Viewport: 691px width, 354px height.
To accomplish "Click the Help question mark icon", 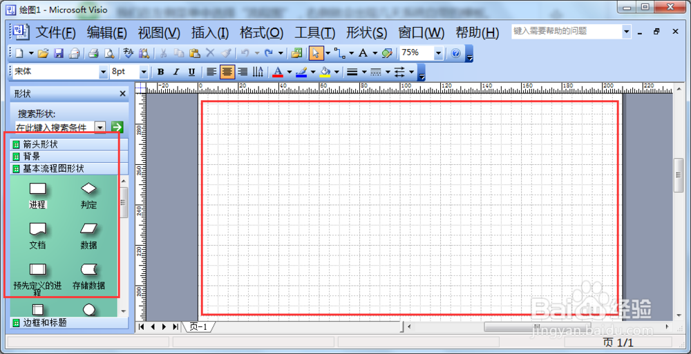I will coord(455,53).
